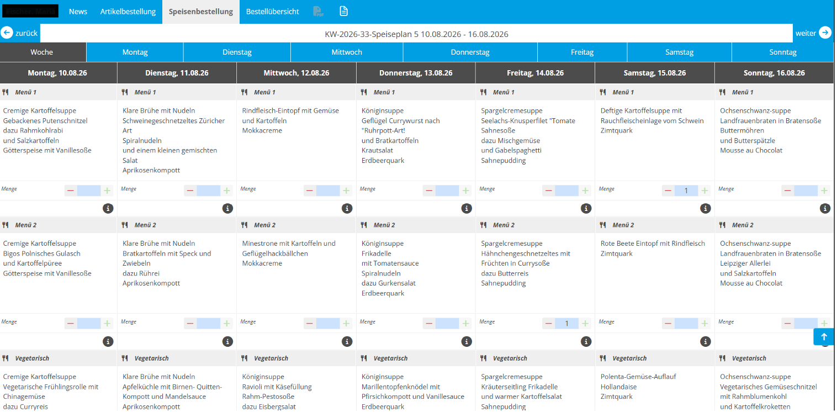Decrease Menü 2 quantity for Sonntag

point(788,324)
